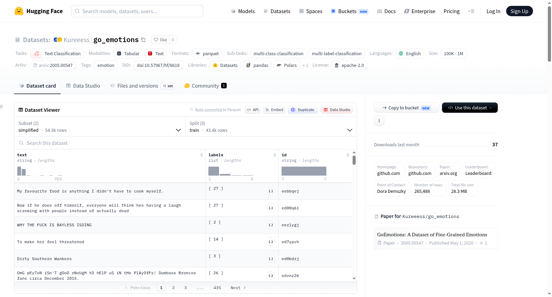Screen dimensions: 552x297
Task: Click the text lengths histogram
Action: click(x=40, y=171)
